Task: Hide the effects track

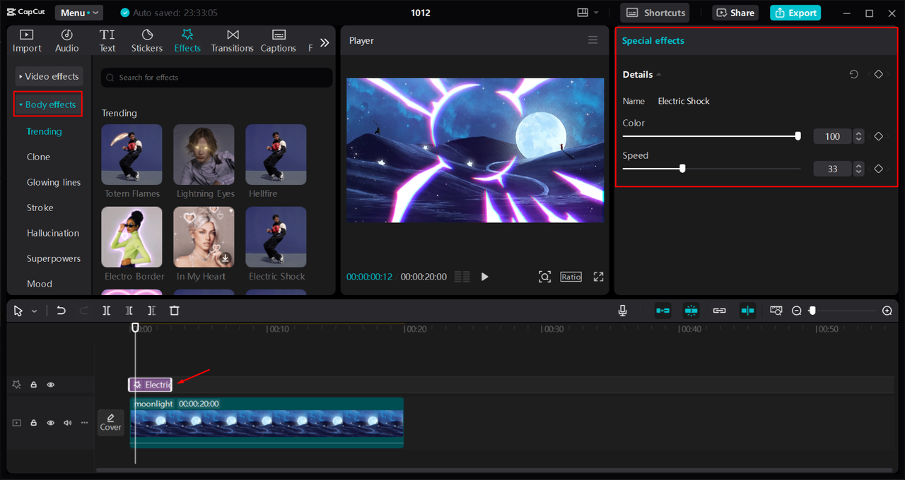Action: (x=51, y=385)
